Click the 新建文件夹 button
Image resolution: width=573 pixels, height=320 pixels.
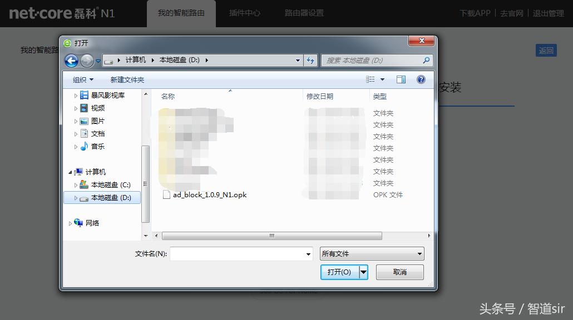tap(127, 79)
